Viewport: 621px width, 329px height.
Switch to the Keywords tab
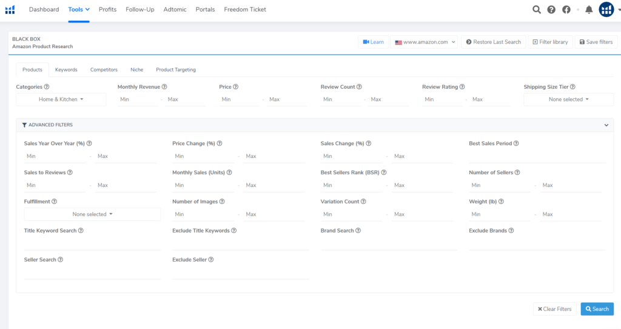(x=66, y=70)
